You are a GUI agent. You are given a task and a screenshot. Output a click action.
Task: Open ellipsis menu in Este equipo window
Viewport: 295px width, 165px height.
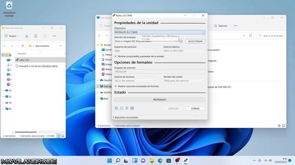click(x=236, y=26)
